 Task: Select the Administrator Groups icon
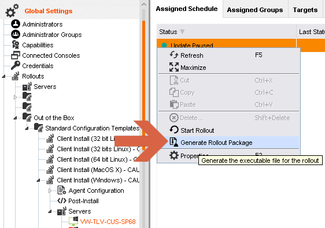click(16, 35)
